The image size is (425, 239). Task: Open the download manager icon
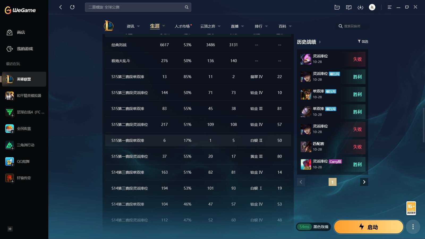(360, 7)
